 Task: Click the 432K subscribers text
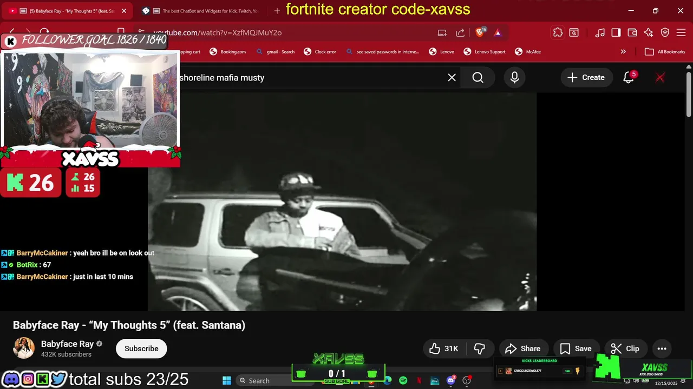pos(66,354)
